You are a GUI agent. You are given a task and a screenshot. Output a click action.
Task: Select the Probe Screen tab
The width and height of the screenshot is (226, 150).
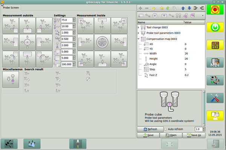11,8
